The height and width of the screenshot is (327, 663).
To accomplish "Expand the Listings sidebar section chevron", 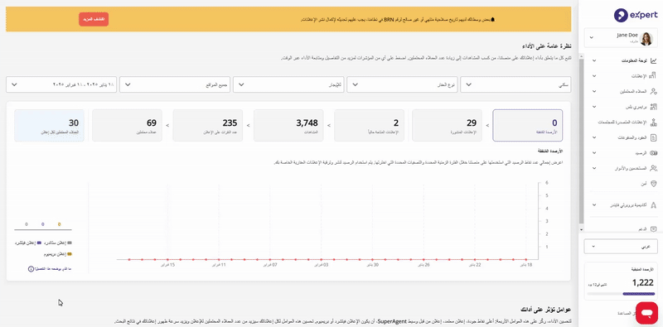I will (594, 76).
